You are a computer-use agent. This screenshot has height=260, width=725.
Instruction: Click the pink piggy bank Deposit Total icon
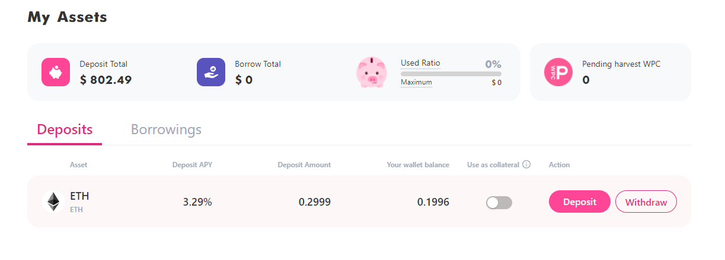56,72
